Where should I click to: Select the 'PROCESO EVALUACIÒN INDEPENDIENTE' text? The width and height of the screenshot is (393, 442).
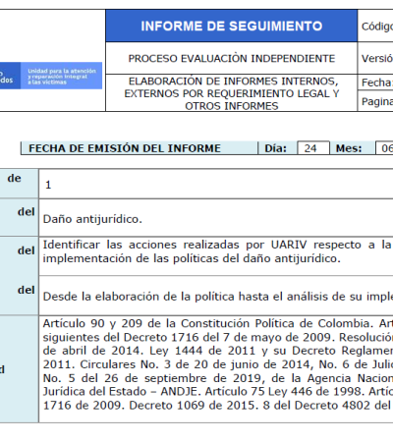(x=232, y=58)
